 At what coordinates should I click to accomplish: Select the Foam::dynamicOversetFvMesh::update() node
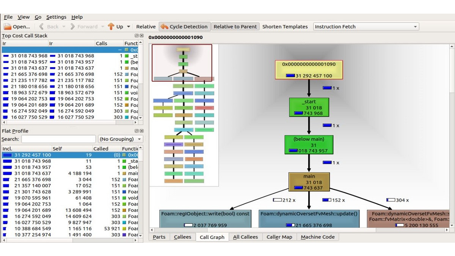click(x=309, y=219)
